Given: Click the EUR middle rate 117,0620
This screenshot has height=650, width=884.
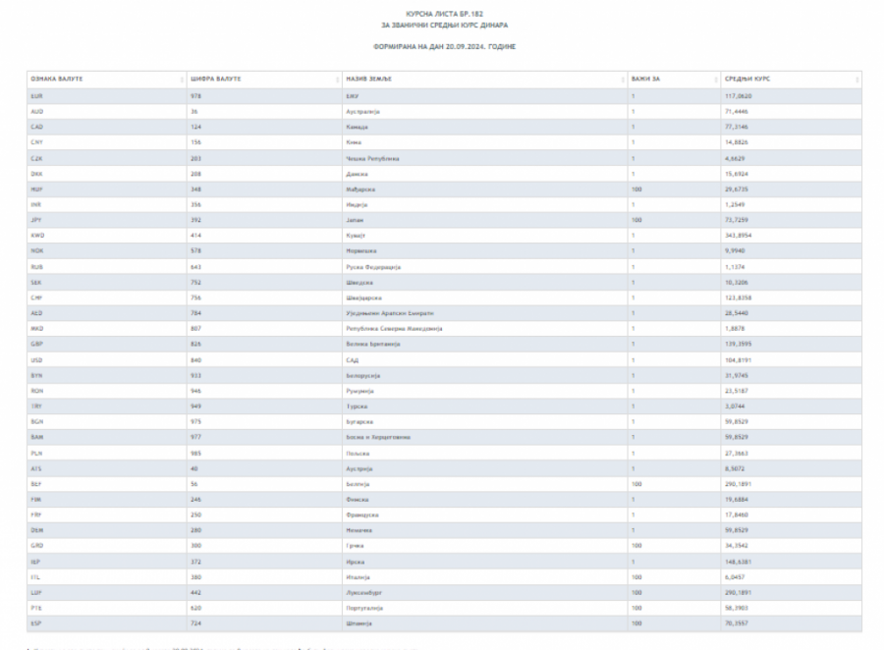Looking at the screenshot, I should tap(740, 96).
